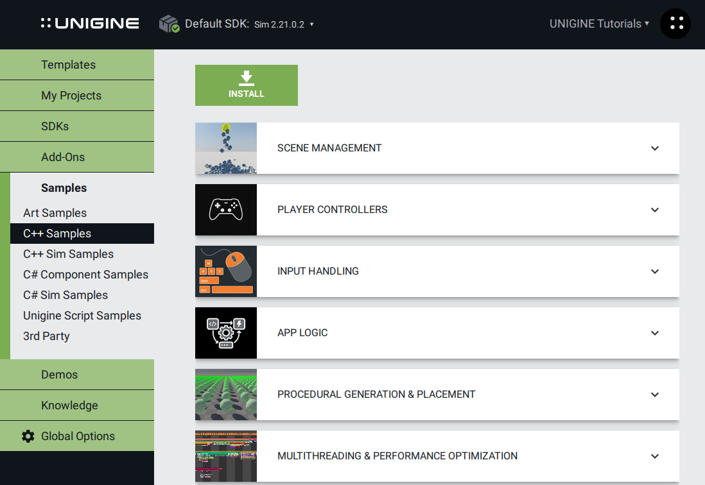The image size is (705, 485).
Task: Open the SDKs section
Action: 77,126
